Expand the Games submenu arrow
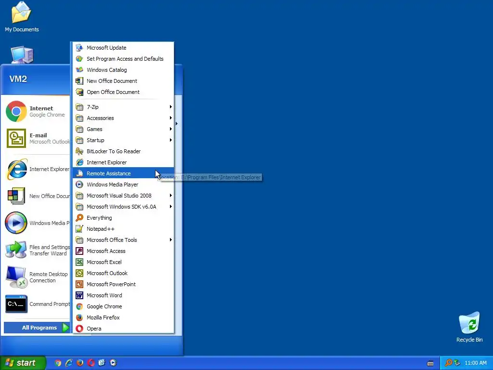The width and height of the screenshot is (493, 370). coord(171,129)
